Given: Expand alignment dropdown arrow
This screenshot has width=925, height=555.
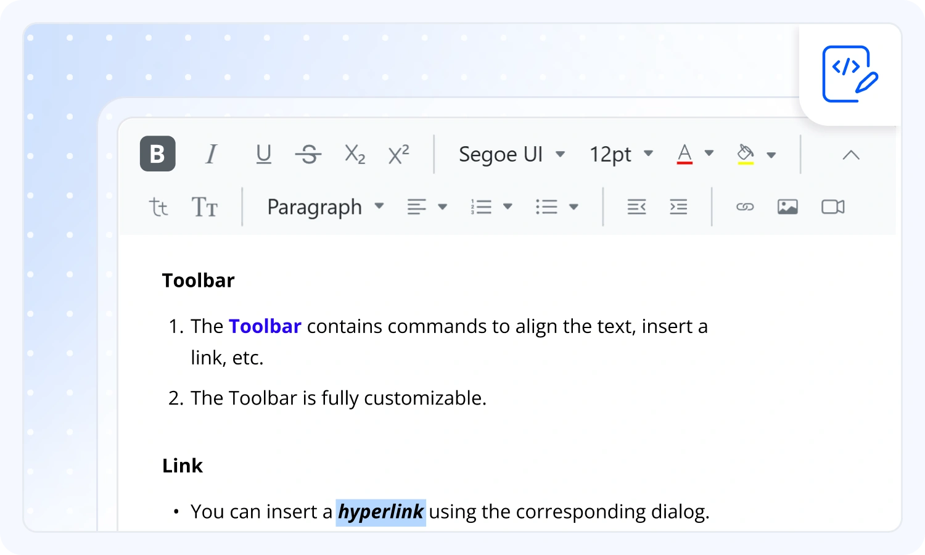Looking at the screenshot, I should tap(443, 207).
